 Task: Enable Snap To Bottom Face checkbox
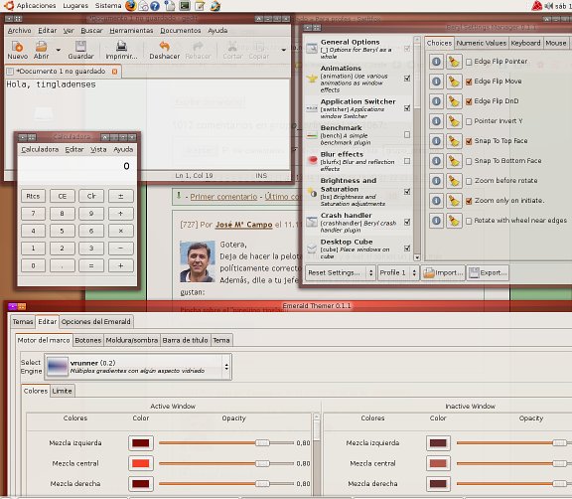point(469,161)
